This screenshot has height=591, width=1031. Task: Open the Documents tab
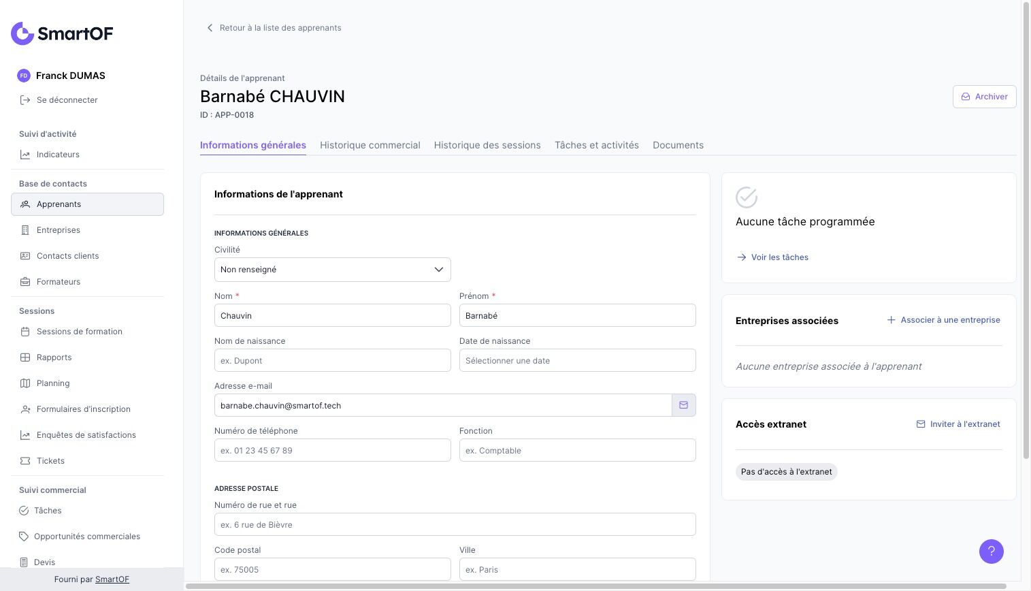tap(678, 145)
